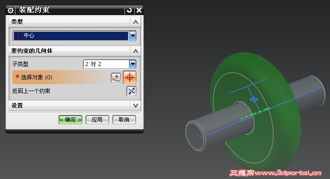Click the 应用 button

point(97,120)
